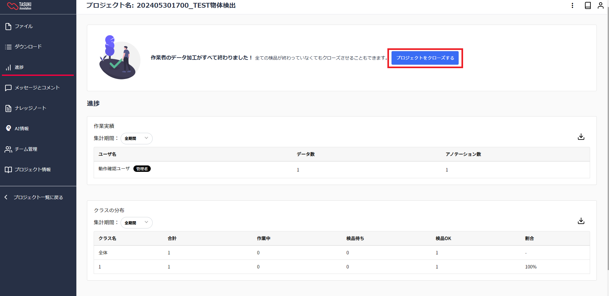Click the 管理者 badge
The width and height of the screenshot is (609, 296).
(x=142, y=169)
